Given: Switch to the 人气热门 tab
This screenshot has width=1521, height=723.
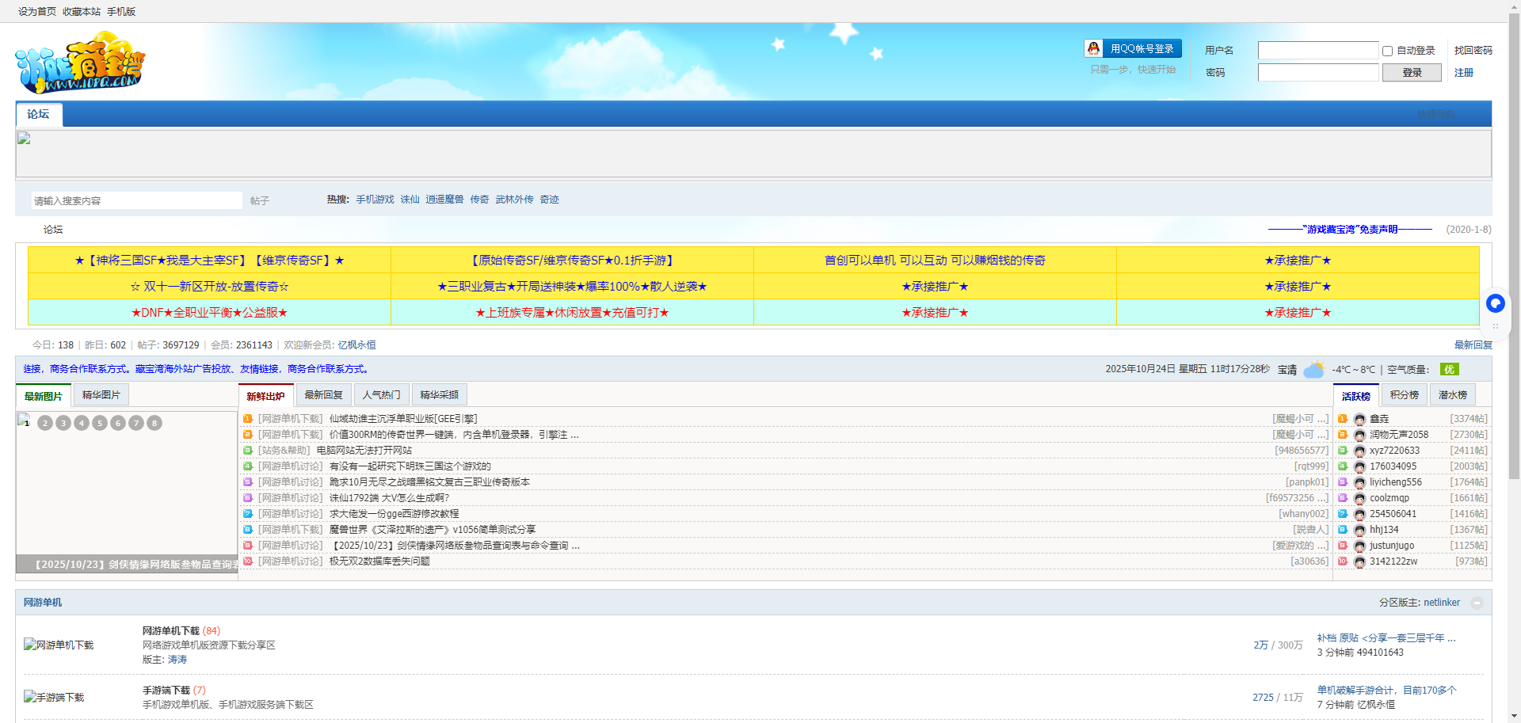Looking at the screenshot, I should tap(381, 394).
